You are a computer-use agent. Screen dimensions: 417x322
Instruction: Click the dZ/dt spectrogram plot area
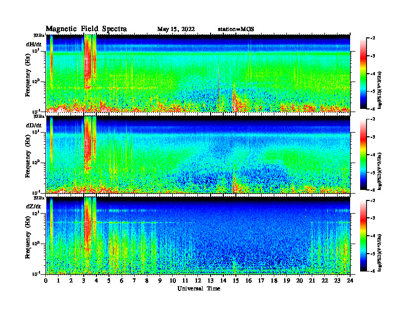tap(198, 236)
